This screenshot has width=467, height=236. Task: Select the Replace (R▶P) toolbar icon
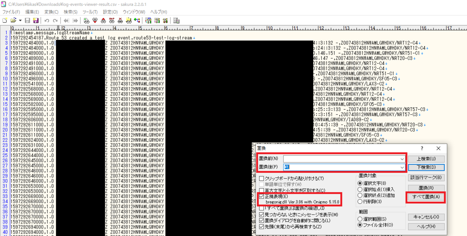coord(111,21)
